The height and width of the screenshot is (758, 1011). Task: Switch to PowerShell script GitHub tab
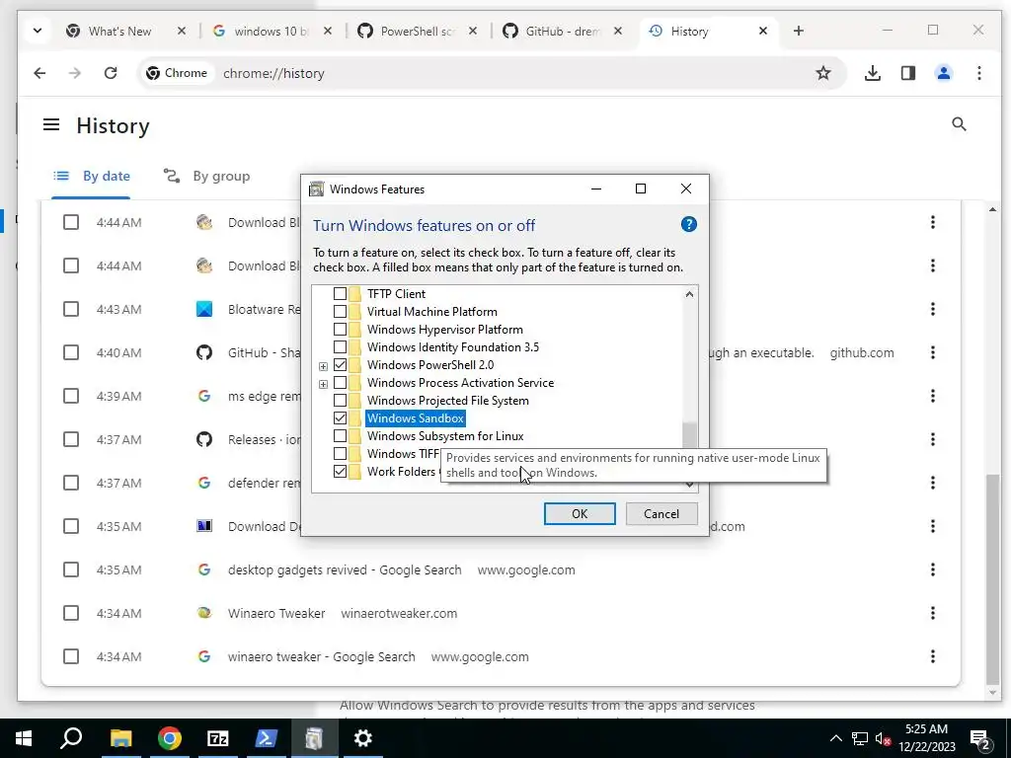(x=416, y=31)
